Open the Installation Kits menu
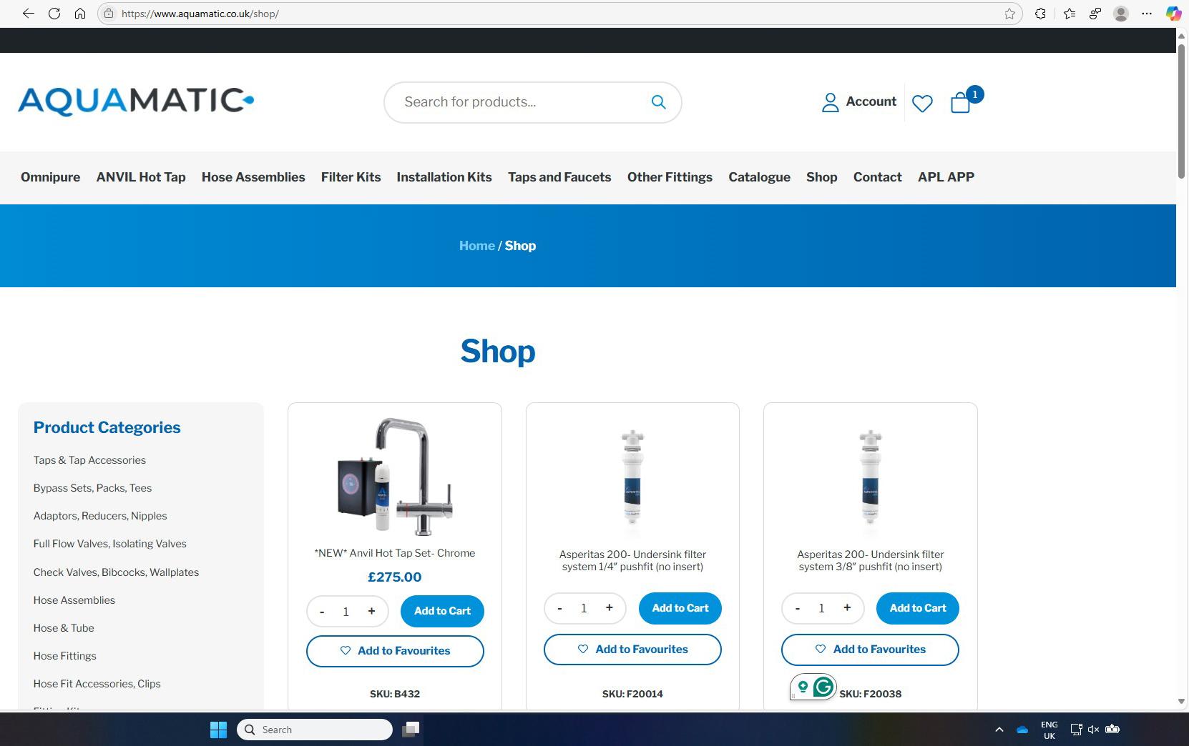Image resolution: width=1189 pixels, height=746 pixels. [444, 177]
